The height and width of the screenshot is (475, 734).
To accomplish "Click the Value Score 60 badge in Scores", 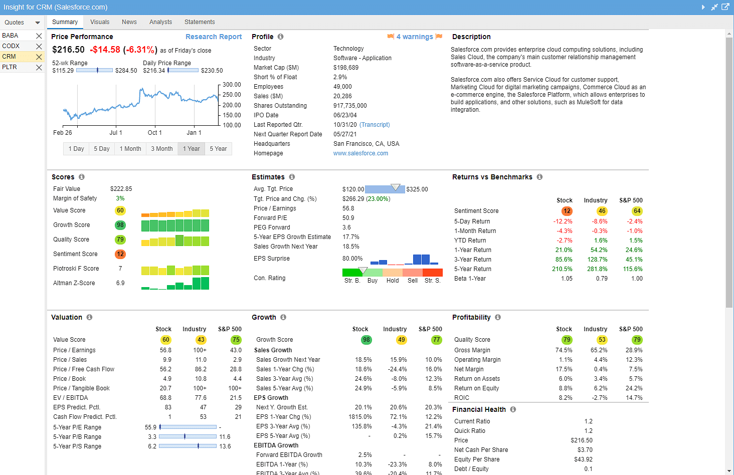I will pos(120,211).
